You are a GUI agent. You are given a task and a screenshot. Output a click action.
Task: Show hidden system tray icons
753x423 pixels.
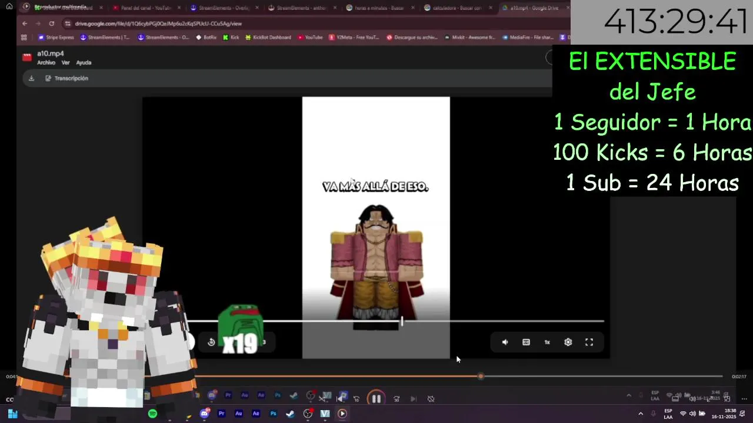coord(641,414)
